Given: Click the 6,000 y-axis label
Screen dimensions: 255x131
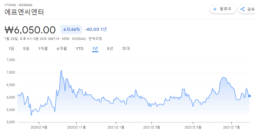Looking at the screenshot, I should [11, 97].
